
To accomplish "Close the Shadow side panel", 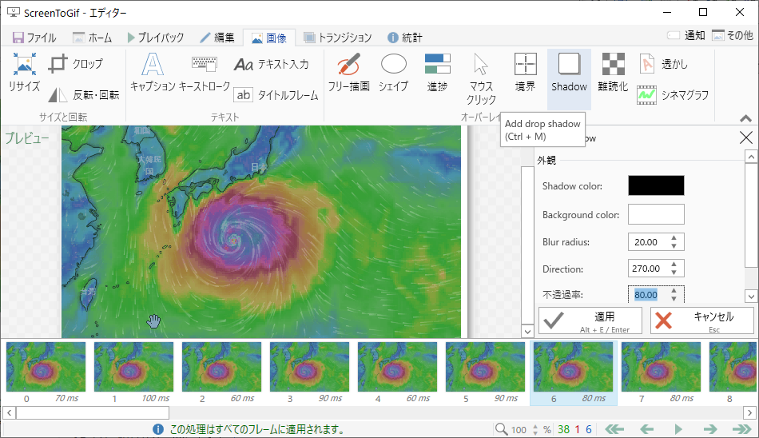I will click(746, 137).
